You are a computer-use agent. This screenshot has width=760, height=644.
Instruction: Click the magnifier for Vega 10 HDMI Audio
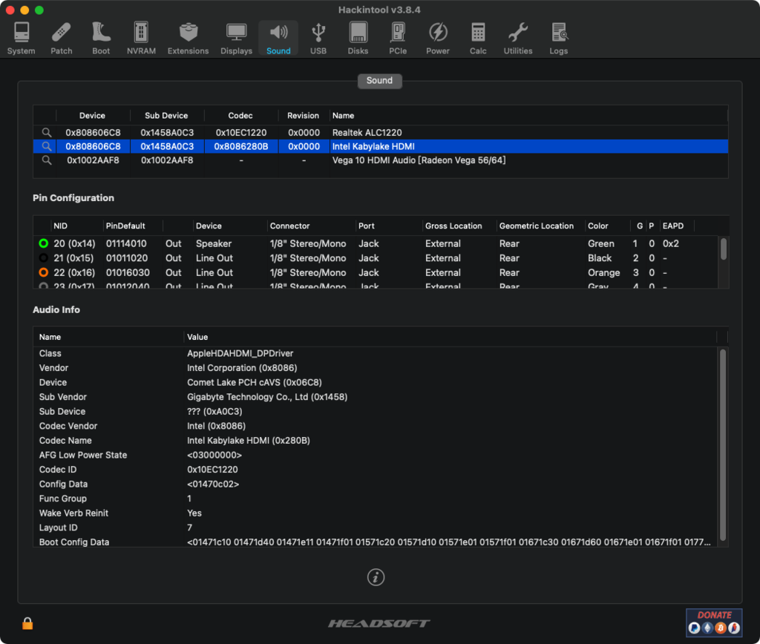click(47, 160)
